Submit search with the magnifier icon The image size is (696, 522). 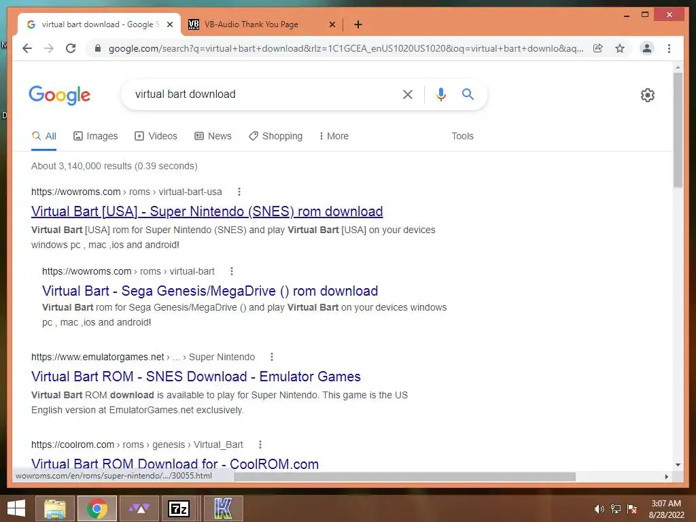(x=468, y=94)
